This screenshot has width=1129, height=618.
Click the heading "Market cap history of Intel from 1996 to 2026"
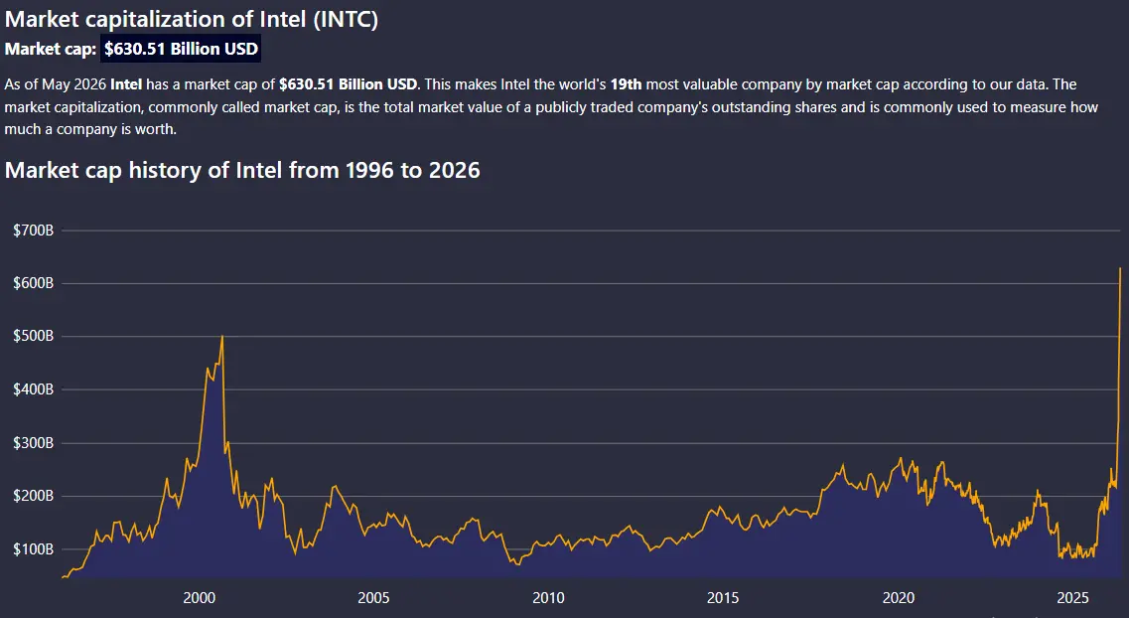242,170
